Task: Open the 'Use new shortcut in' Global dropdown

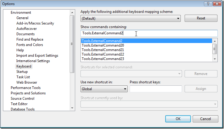Action: pos(104,89)
